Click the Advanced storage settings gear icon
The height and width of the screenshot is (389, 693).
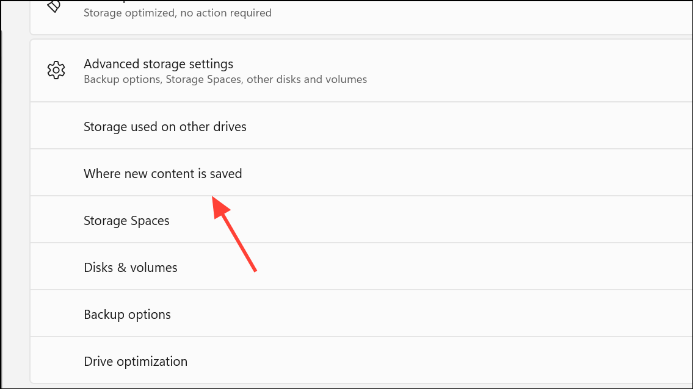[x=56, y=70]
